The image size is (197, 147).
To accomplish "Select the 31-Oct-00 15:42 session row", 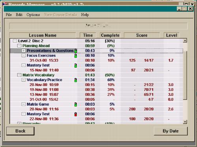I will pos(96,100).
